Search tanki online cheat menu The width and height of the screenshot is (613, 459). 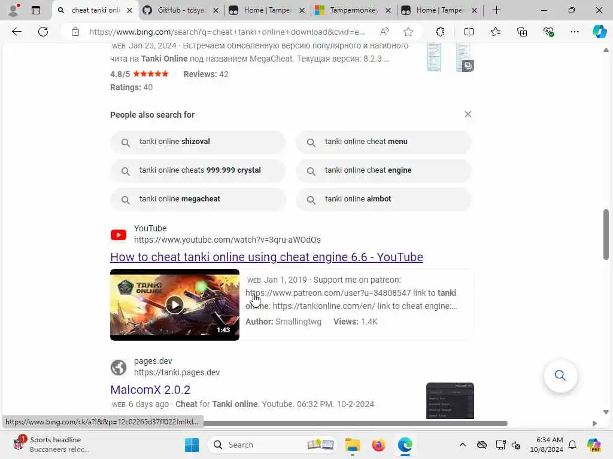384,142
